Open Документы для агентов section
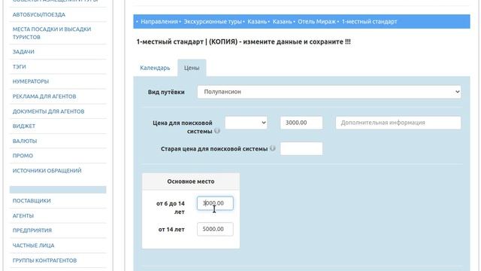The width and height of the screenshot is (481, 271). 48,111
